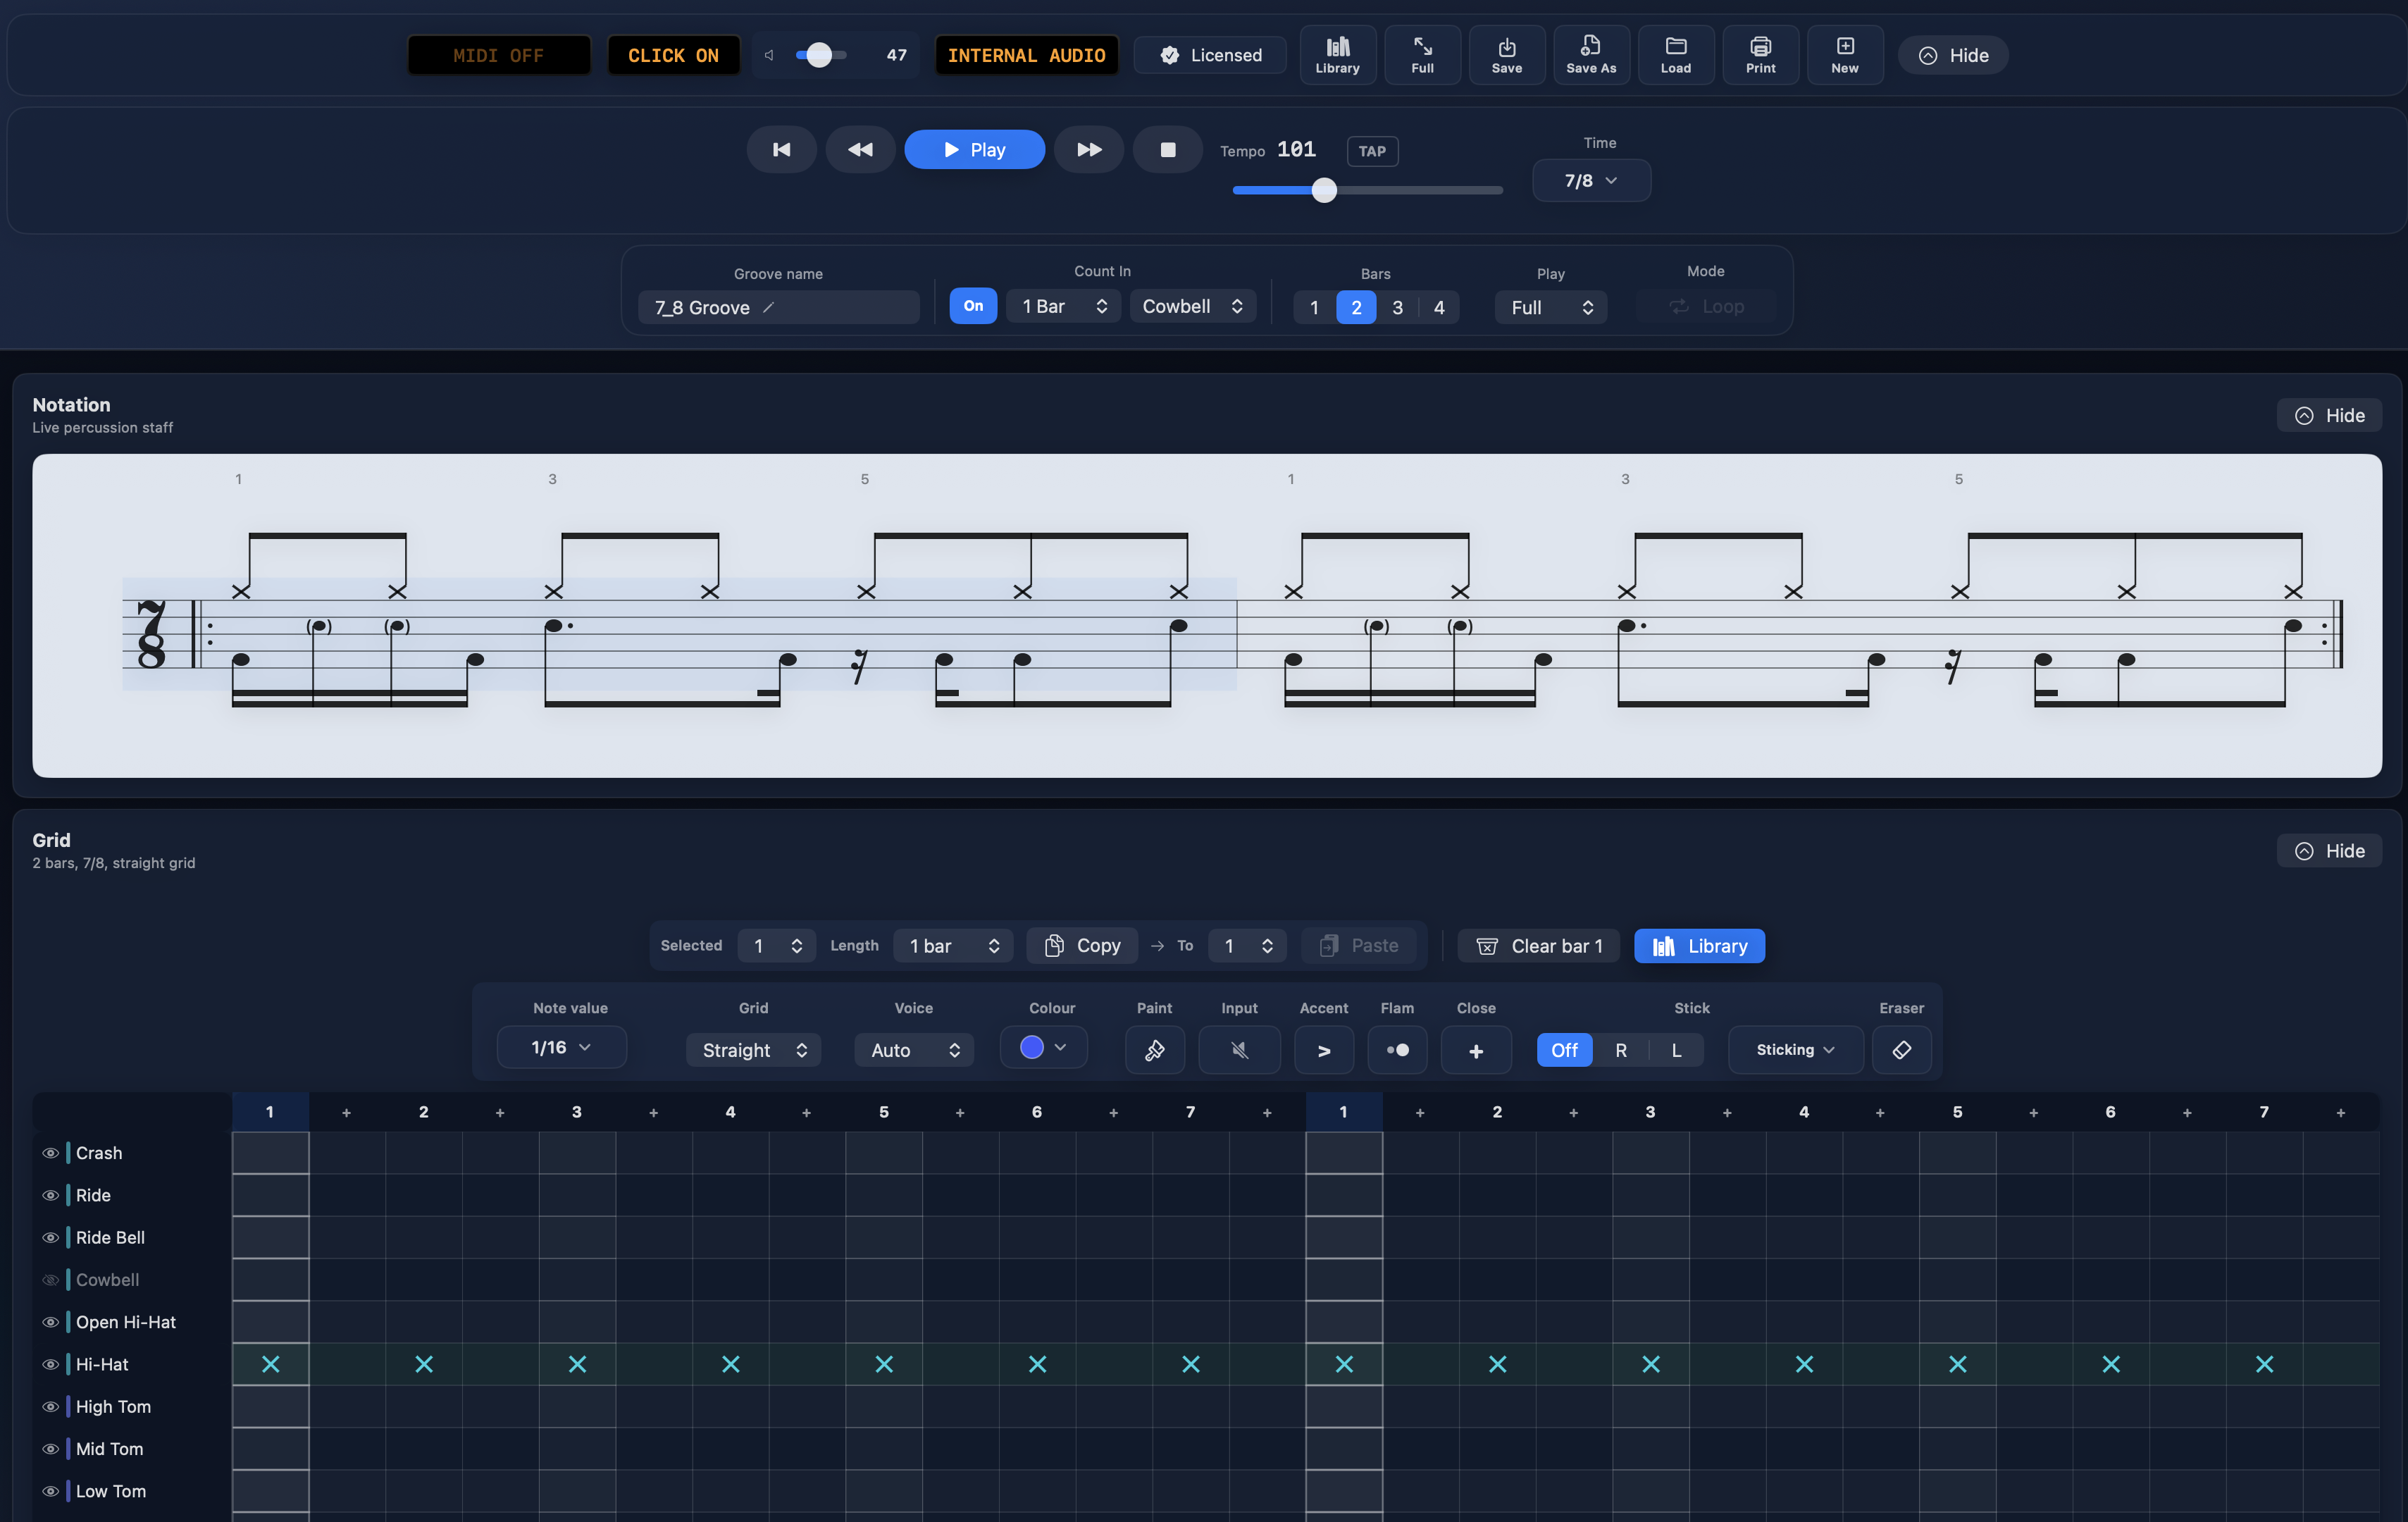Open Save As dialog

tap(1591, 55)
